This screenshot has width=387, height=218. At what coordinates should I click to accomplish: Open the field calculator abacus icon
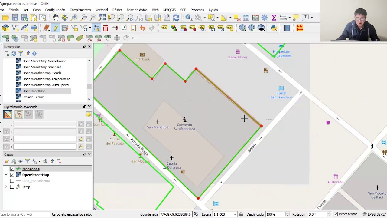[x=255, y=18]
